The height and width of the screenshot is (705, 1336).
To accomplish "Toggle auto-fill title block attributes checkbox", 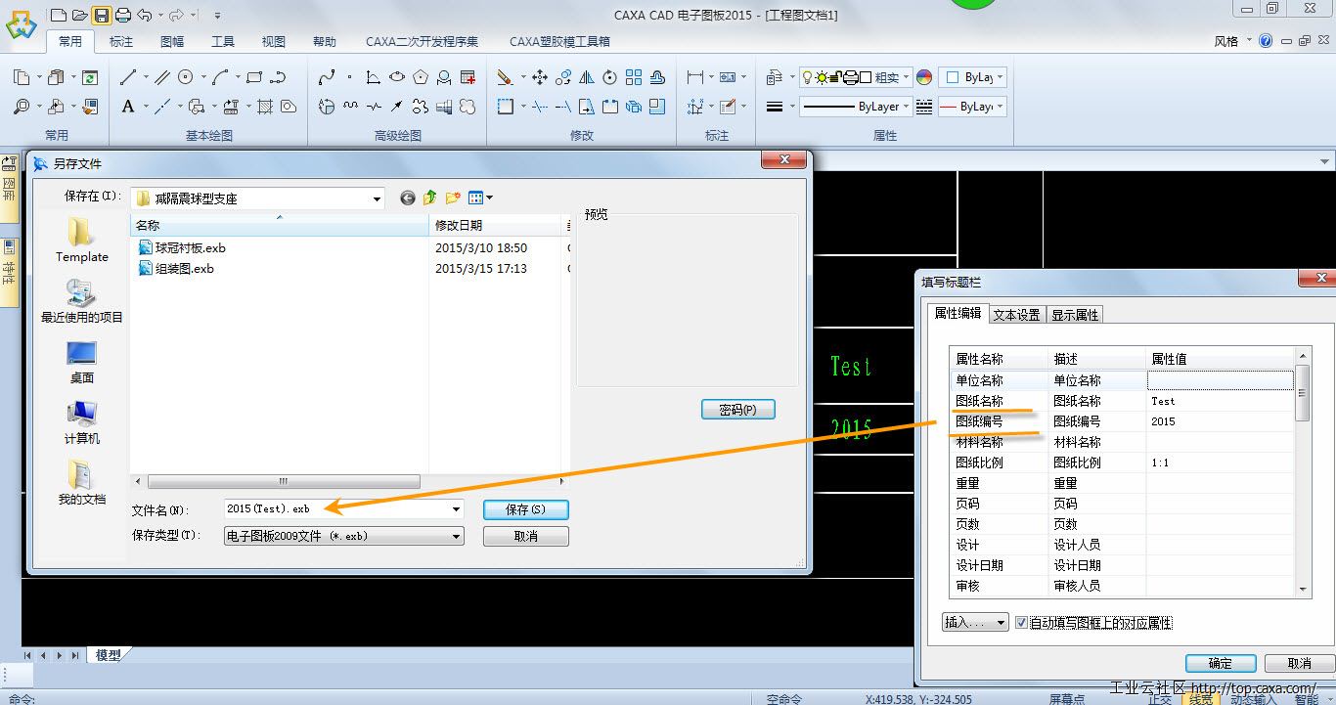I will point(1021,623).
